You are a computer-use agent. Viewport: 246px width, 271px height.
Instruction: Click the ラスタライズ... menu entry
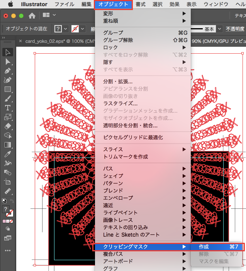(x=120, y=103)
